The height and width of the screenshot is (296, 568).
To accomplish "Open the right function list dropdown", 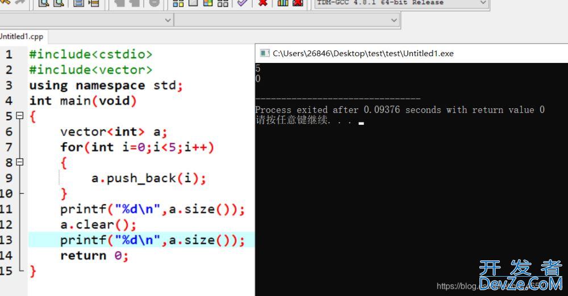I will point(287,20).
